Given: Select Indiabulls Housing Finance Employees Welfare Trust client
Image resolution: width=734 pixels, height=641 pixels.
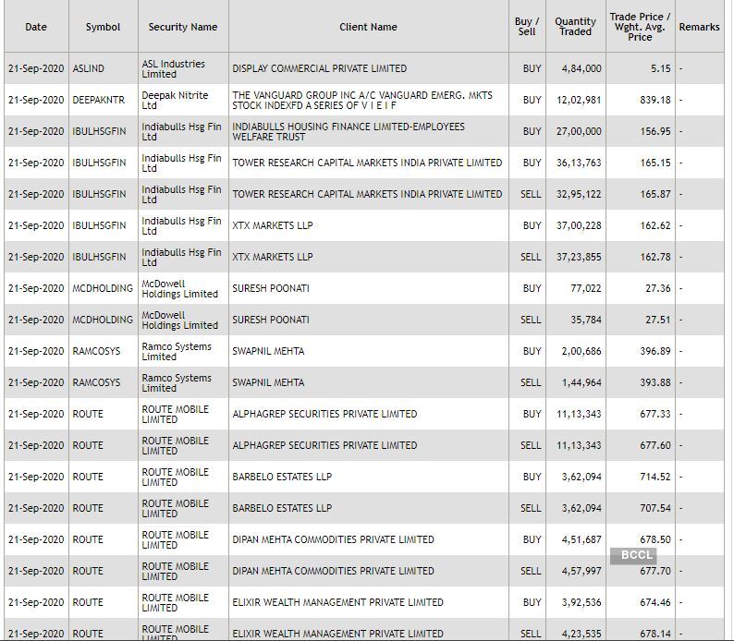Looking at the screenshot, I should pos(349,131).
